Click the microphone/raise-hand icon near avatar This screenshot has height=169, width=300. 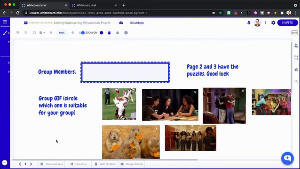click(x=249, y=23)
